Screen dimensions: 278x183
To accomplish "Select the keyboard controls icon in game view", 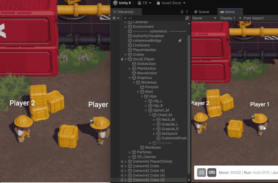I will (201, 173).
